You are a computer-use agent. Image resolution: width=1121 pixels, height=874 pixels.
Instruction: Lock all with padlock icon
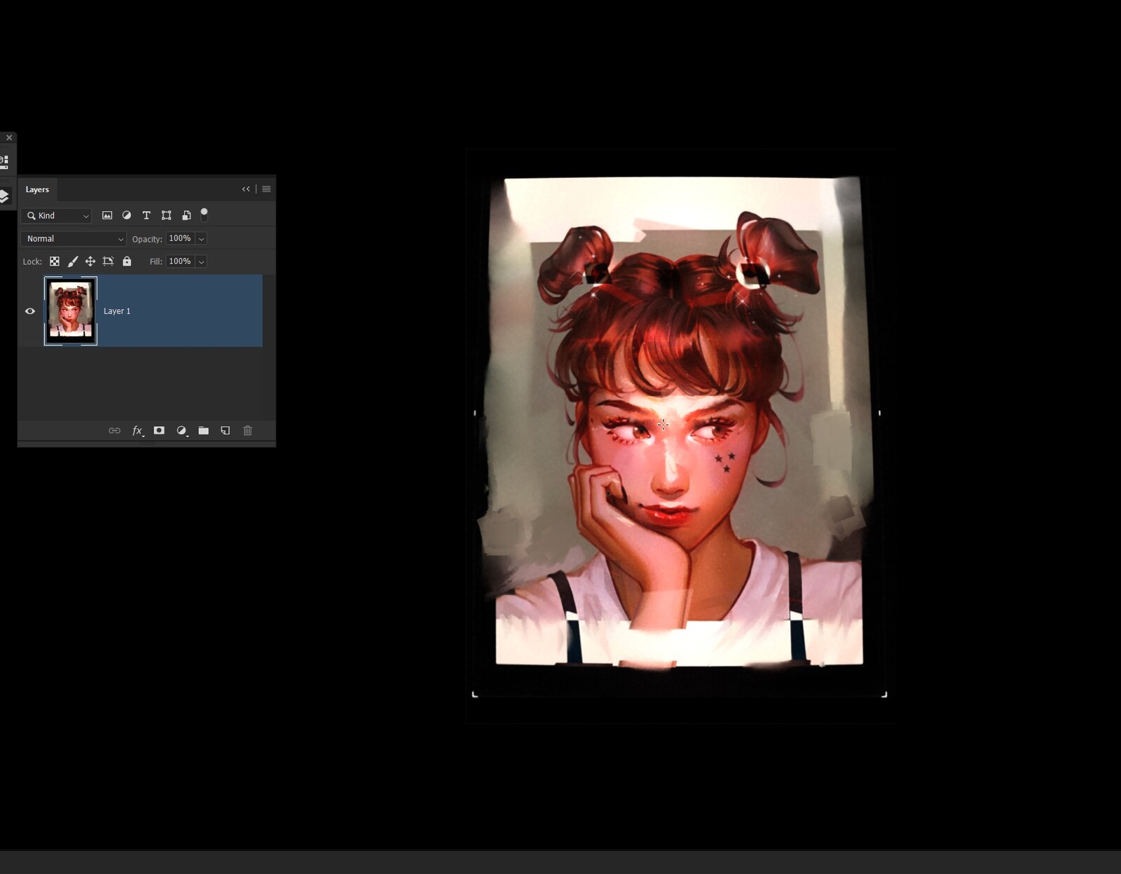[127, 261]
